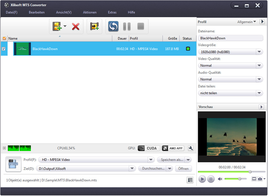Play the preview video
This screenshot has width=268, height=196.
202,179
